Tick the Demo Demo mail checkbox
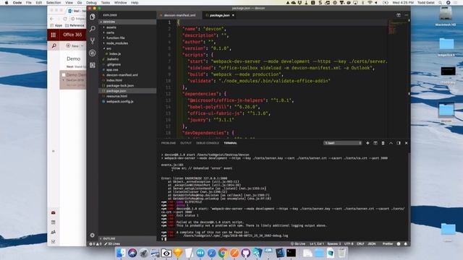 tap(64, 75)
